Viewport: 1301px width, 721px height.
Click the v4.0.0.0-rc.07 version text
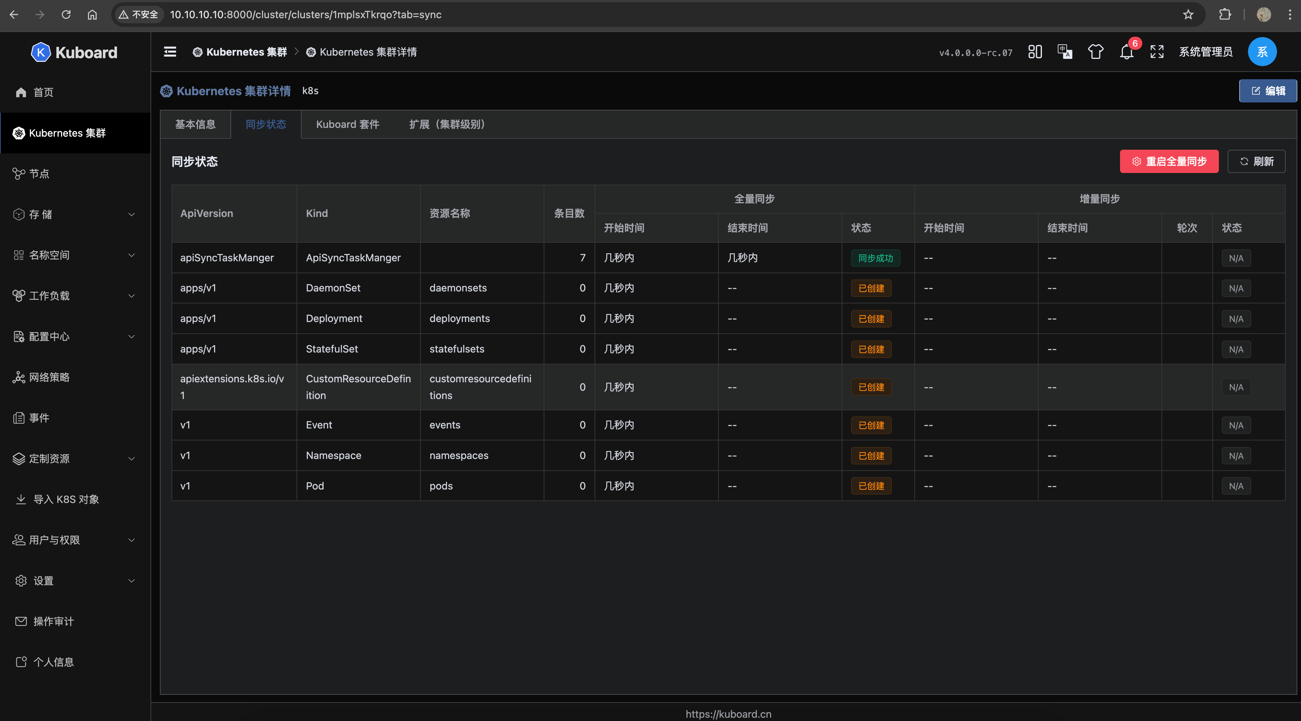click(x=975, y=52)
